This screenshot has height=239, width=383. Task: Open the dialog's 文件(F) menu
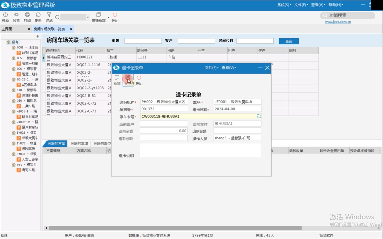[211, 68]
